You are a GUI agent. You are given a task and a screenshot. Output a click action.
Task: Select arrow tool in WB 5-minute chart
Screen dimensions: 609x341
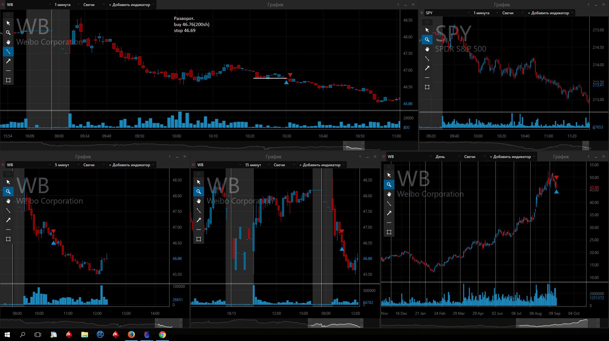point(8,220)
